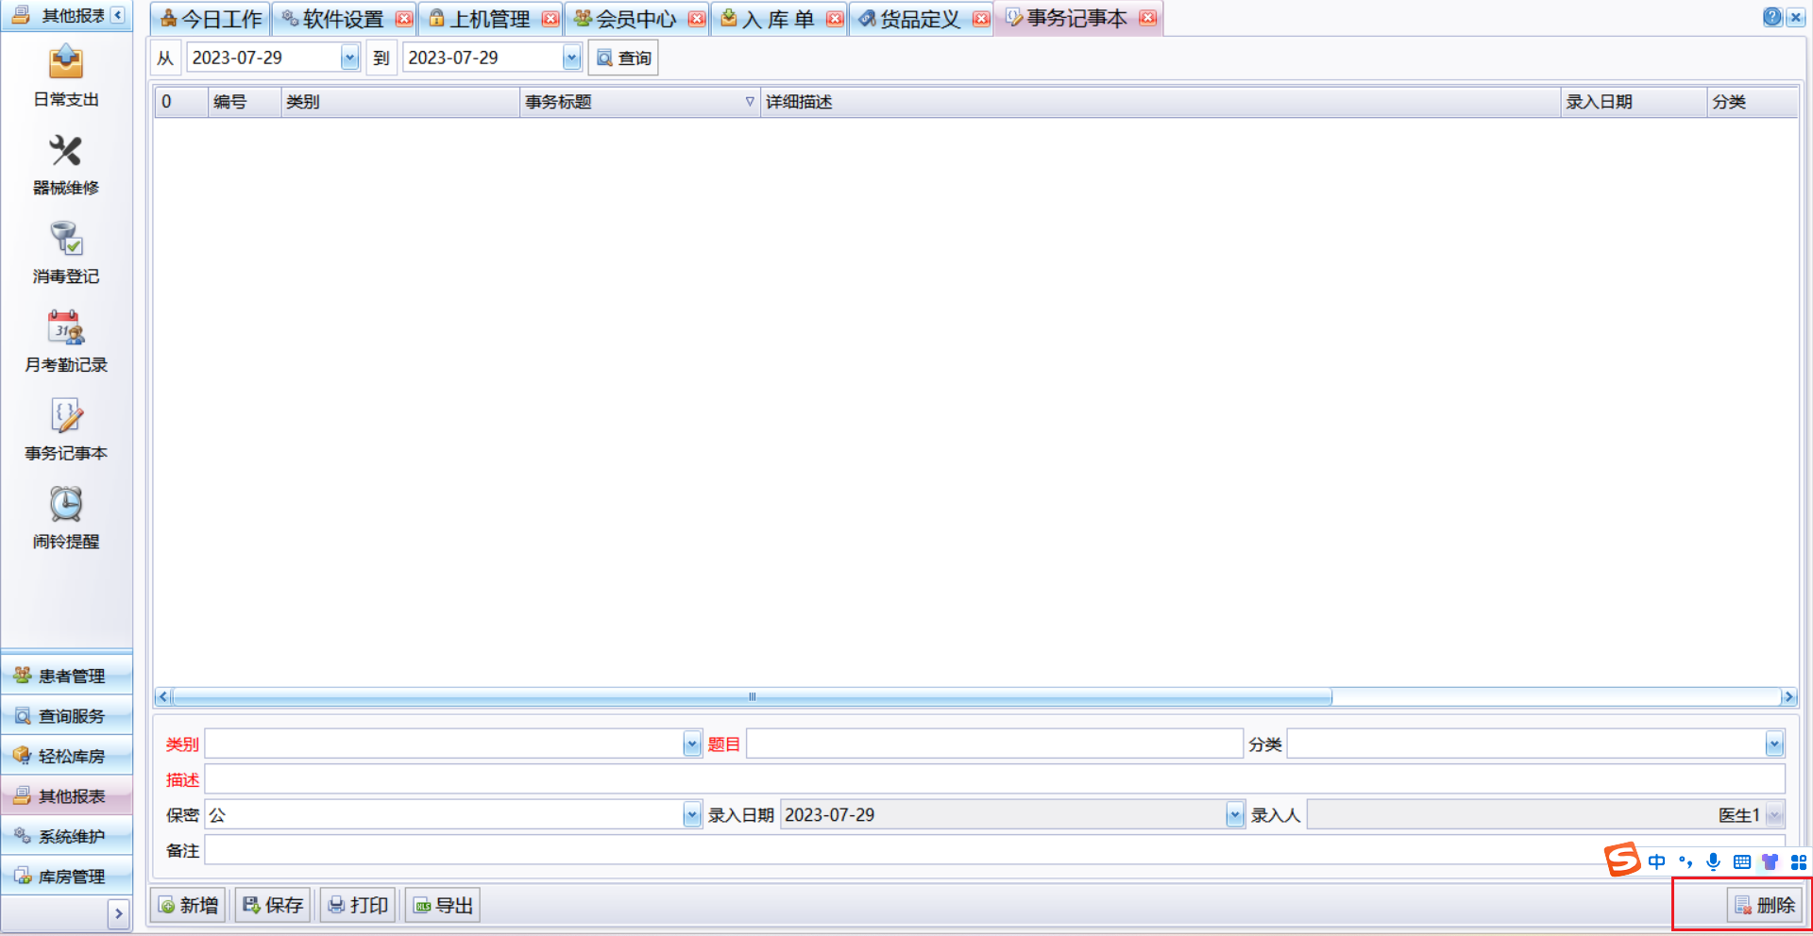This screenshot has height=936, width=1813.
Task: Open 日常支出 from the sidebar
Action: click(66, 76)
